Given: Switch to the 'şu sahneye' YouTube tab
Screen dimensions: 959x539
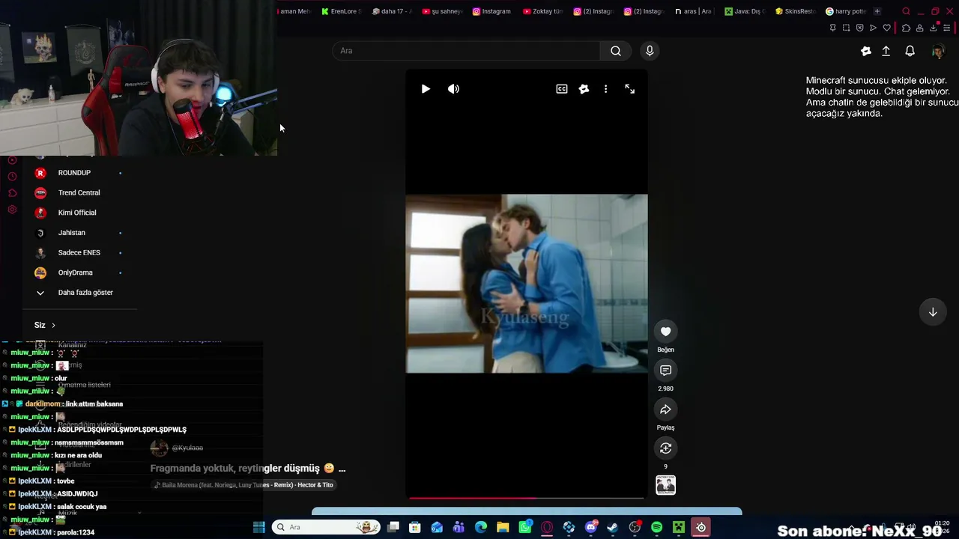Looking at the screenshot, I should (443, 11).
